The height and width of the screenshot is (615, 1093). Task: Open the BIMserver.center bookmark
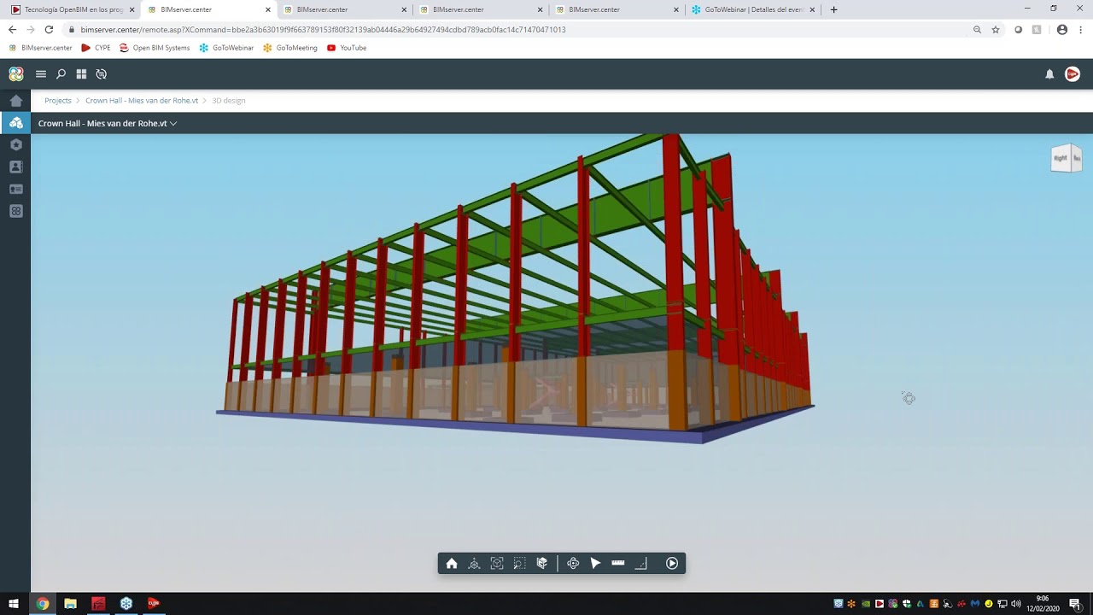tap(40, 48)
